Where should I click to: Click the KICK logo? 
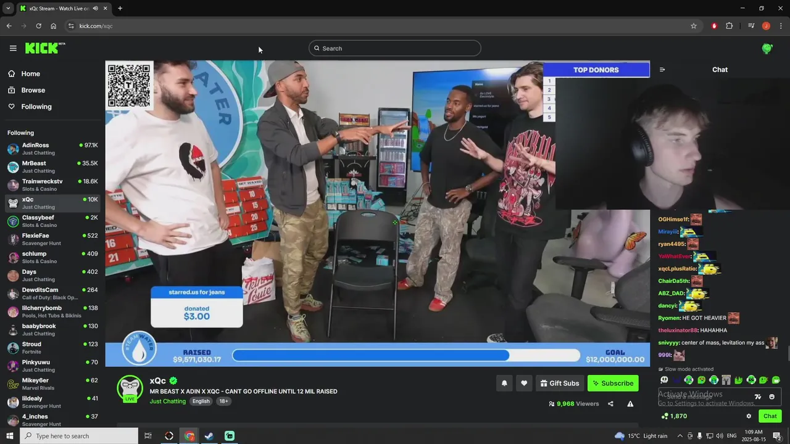tap(45, 48)
